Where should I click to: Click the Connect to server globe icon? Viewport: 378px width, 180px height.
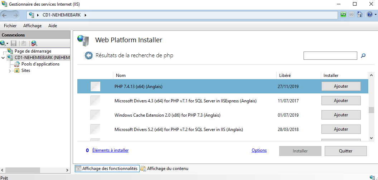coord(3,43)
